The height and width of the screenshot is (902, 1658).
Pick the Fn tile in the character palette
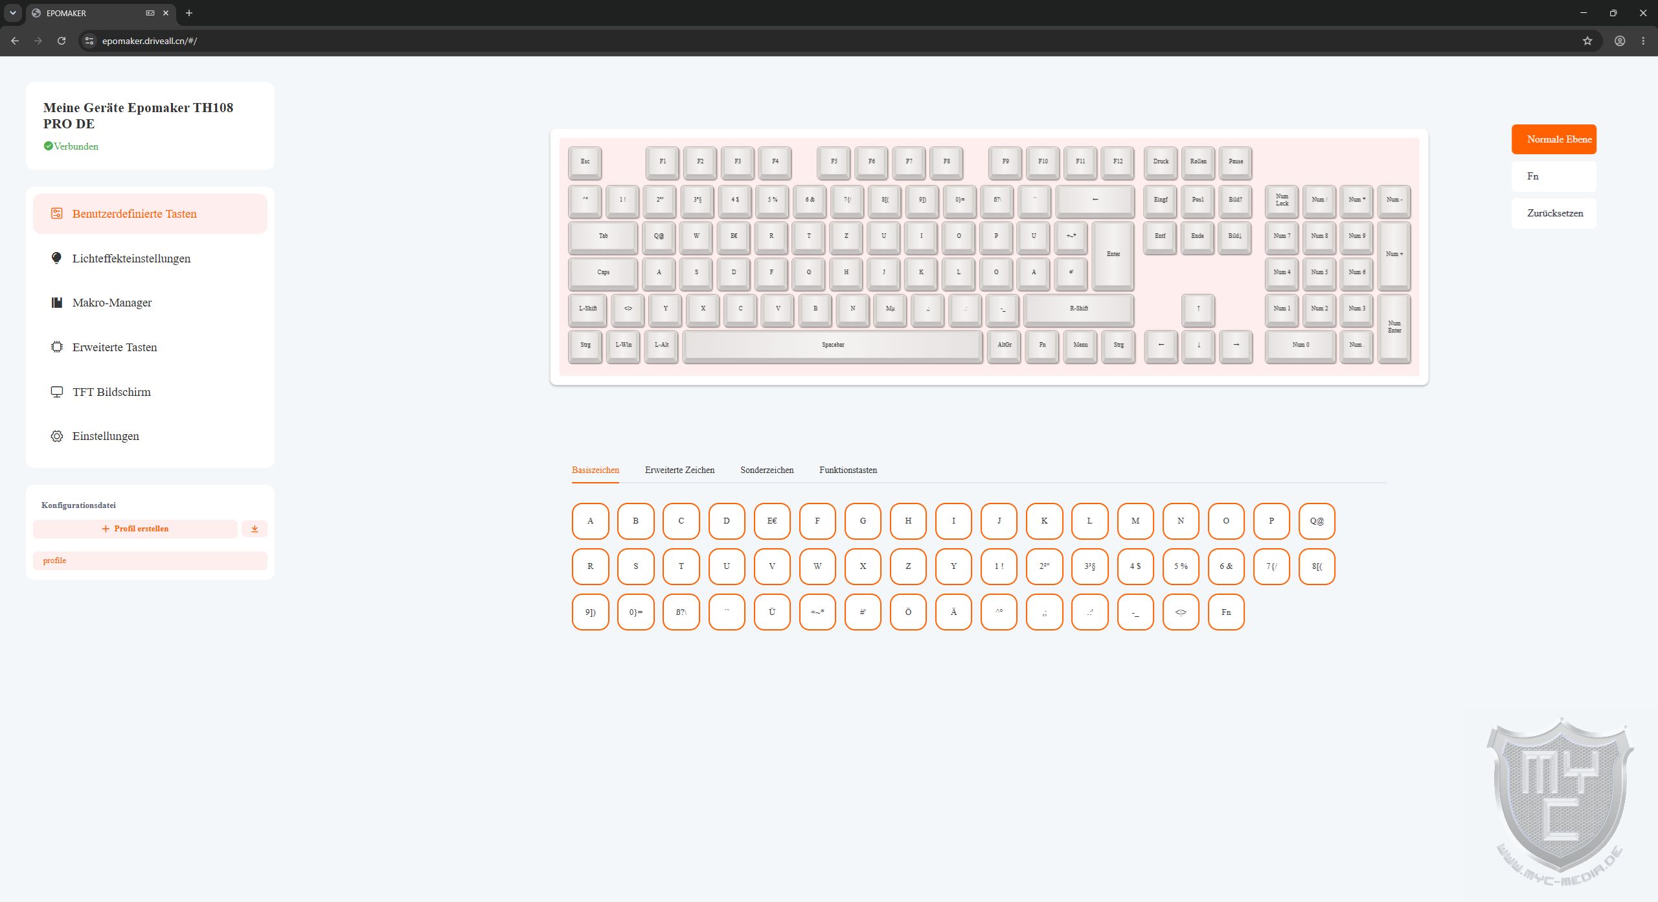[1226, 612]
